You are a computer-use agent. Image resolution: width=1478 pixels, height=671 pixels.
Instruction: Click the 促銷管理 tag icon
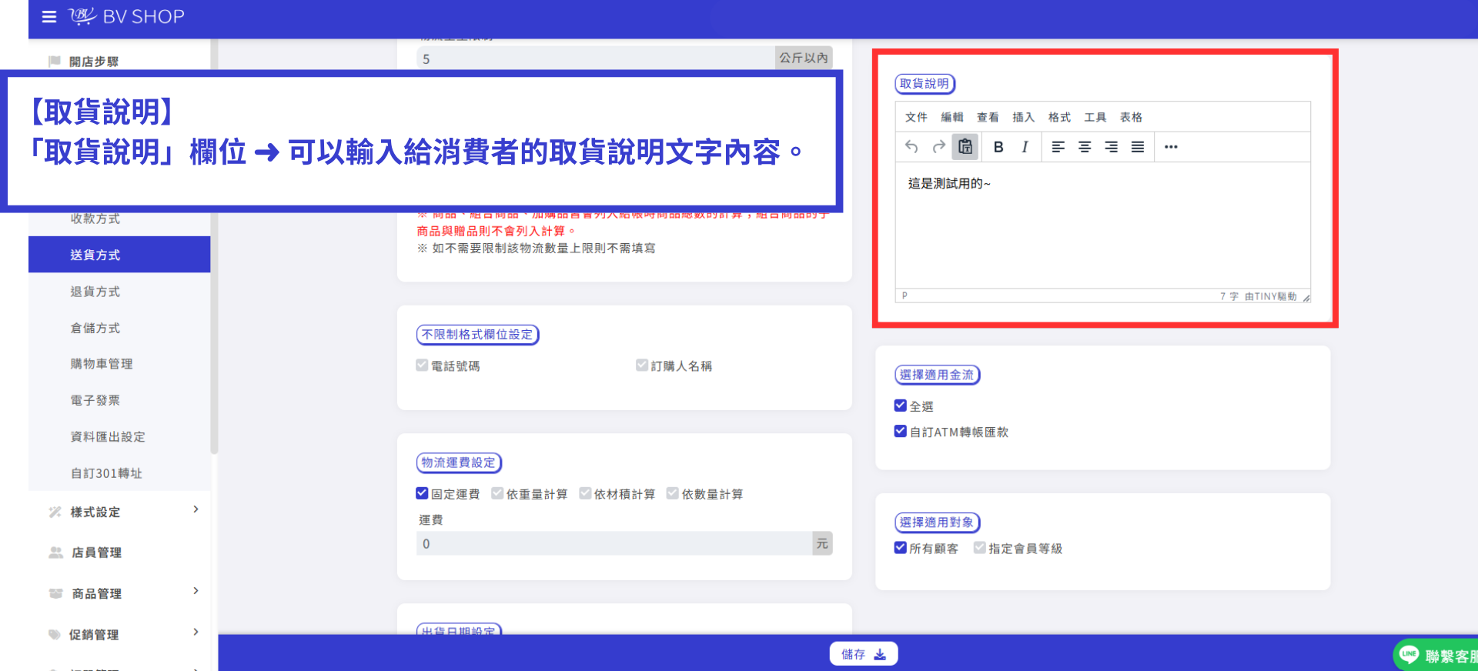55,635
